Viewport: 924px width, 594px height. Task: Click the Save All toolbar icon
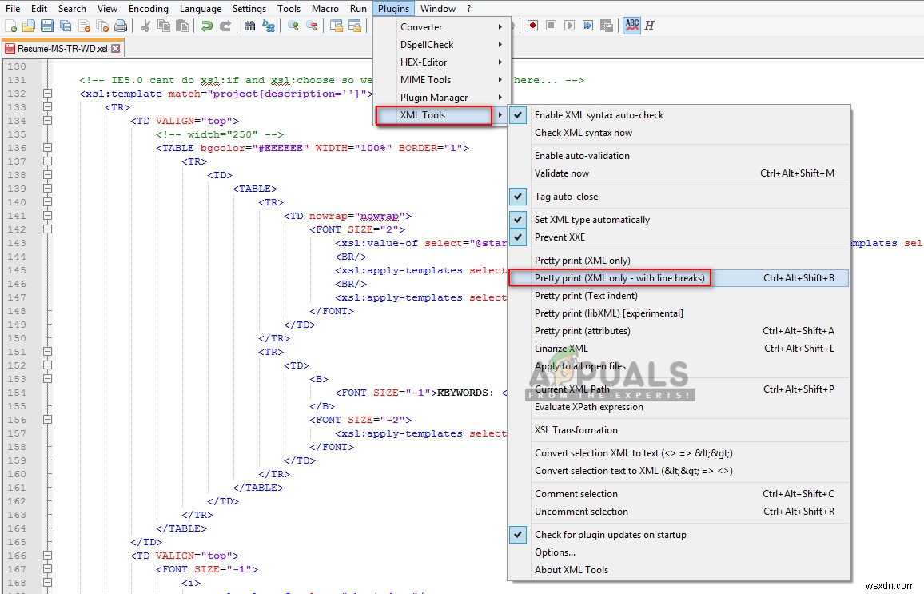(66, 26)
